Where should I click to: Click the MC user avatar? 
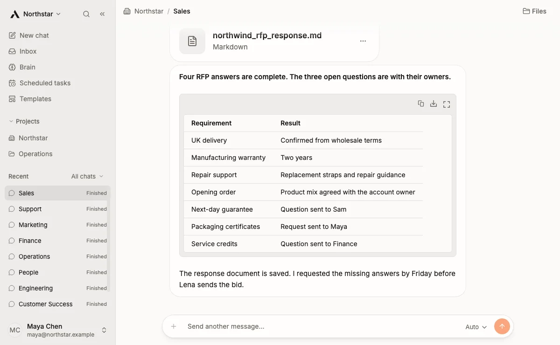pyautogui.click(x=15, y=330)
